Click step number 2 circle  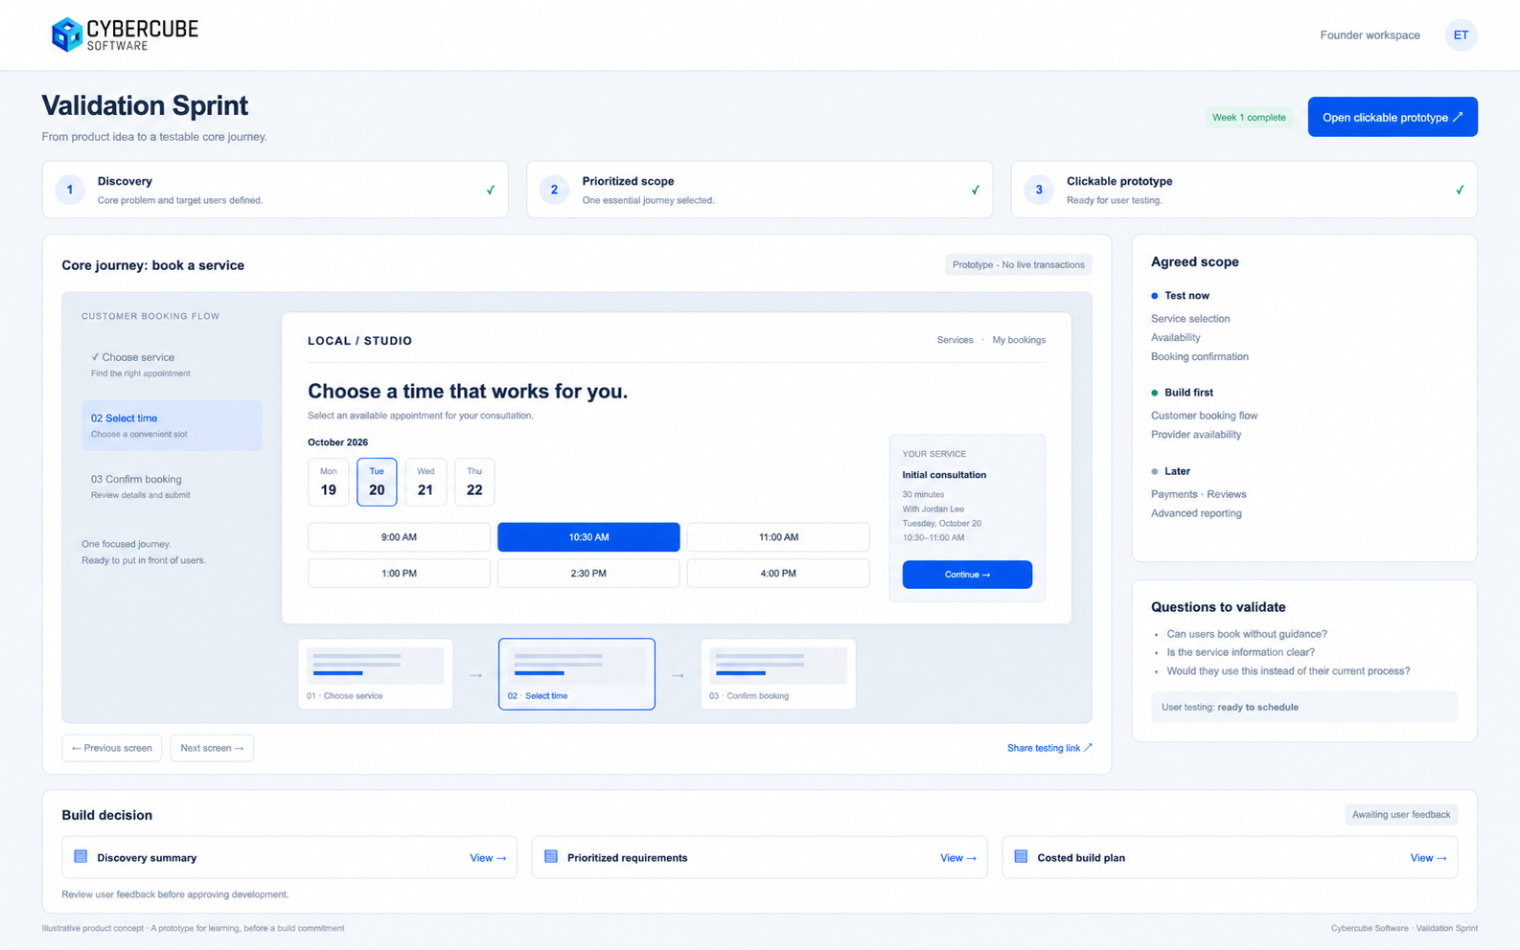click(x=554, y=190)
